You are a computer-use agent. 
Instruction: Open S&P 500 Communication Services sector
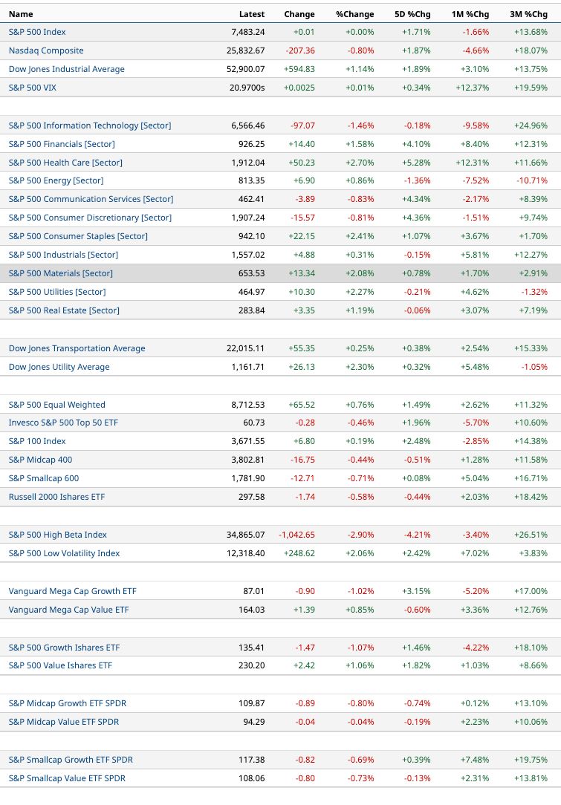coord(91,199)
